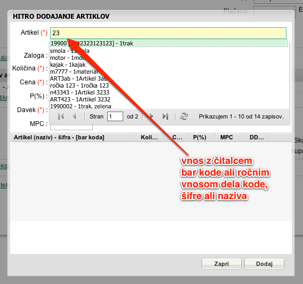Go to first page of results
The height and width of the screenshot is (284, 303).
(x=61, y=116)
